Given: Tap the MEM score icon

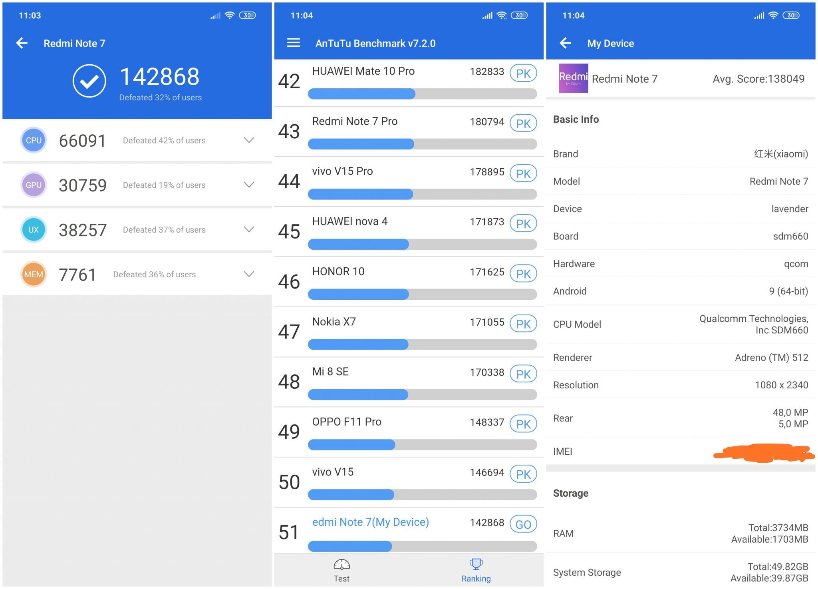Looking at the screenshot, I should pyautogui.click(x=34, y=275).
